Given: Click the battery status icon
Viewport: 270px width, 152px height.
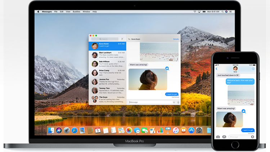Looking at the screenshot, I should [x=204, y=12].
